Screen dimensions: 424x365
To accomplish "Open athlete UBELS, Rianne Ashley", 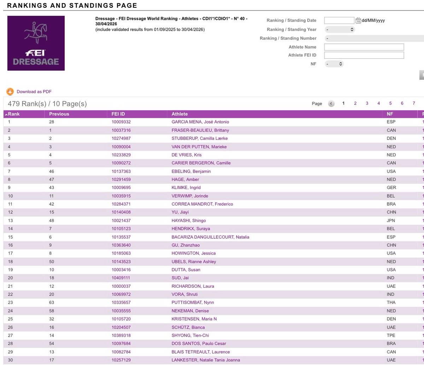I will tap(194, 262).
